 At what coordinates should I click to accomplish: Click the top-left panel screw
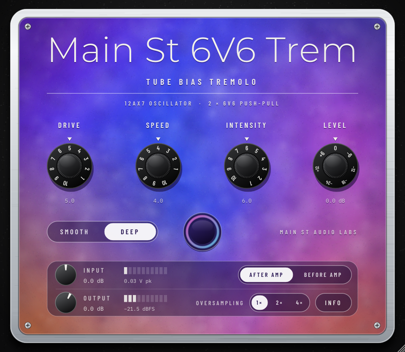pyautogui.click(x=28, y=27)
